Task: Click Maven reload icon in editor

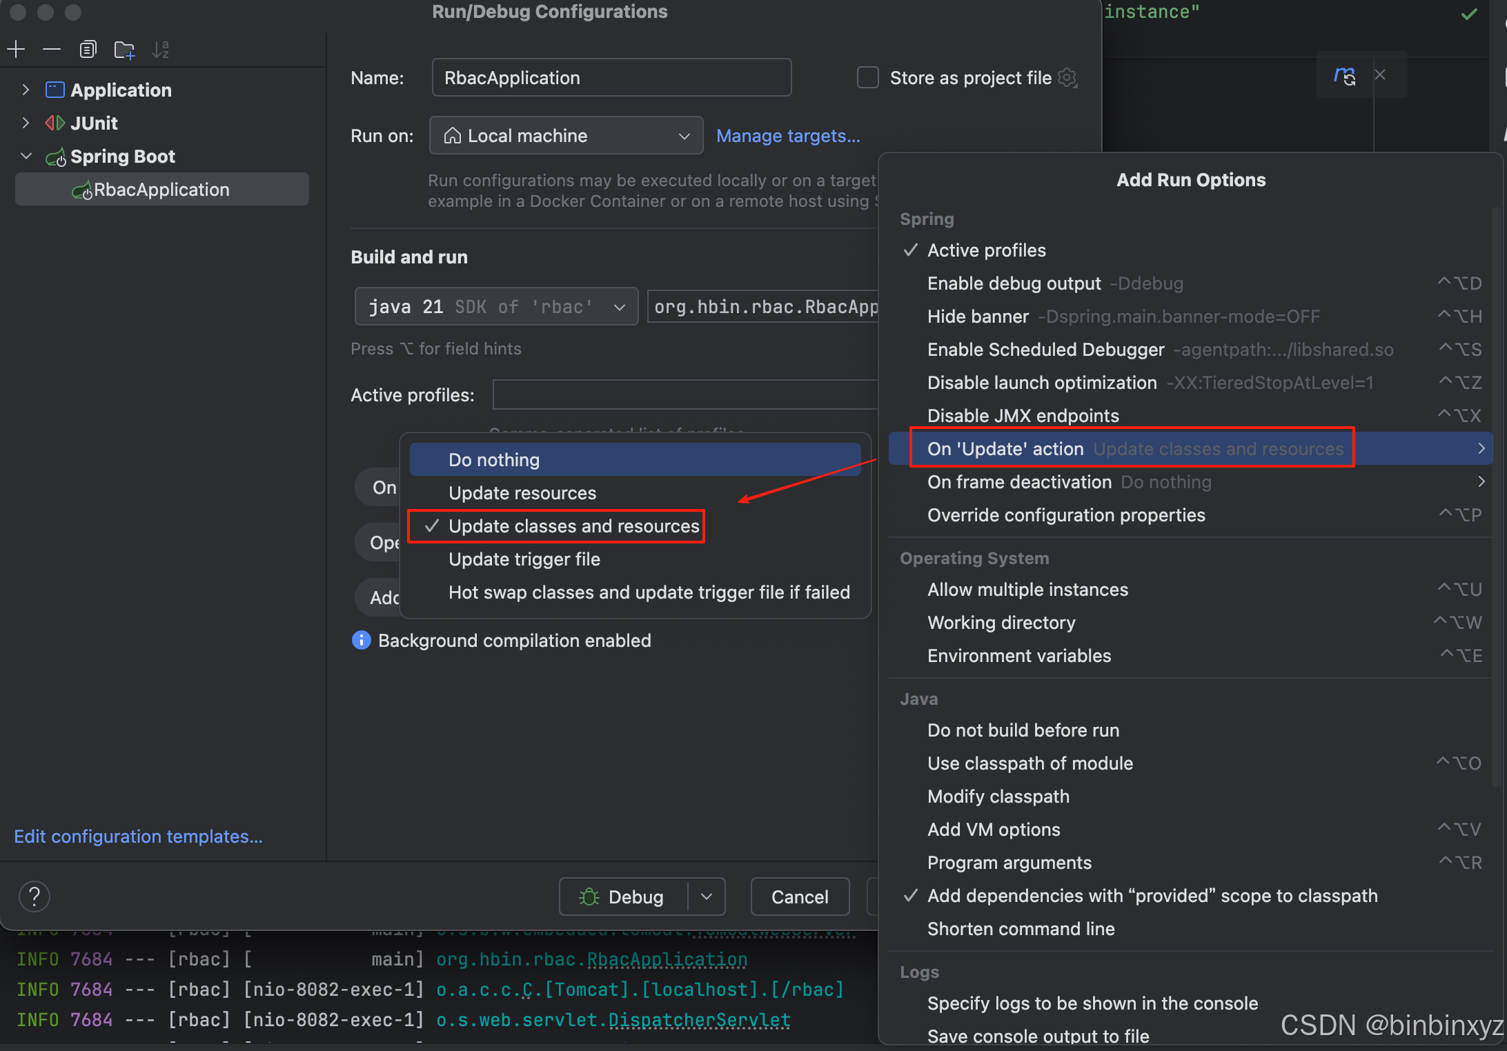Action: pyautogui.click(x=1344, y=74)
